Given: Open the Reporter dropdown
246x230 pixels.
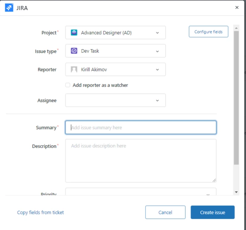Looking at the screenshot, I should coord(115,69).
